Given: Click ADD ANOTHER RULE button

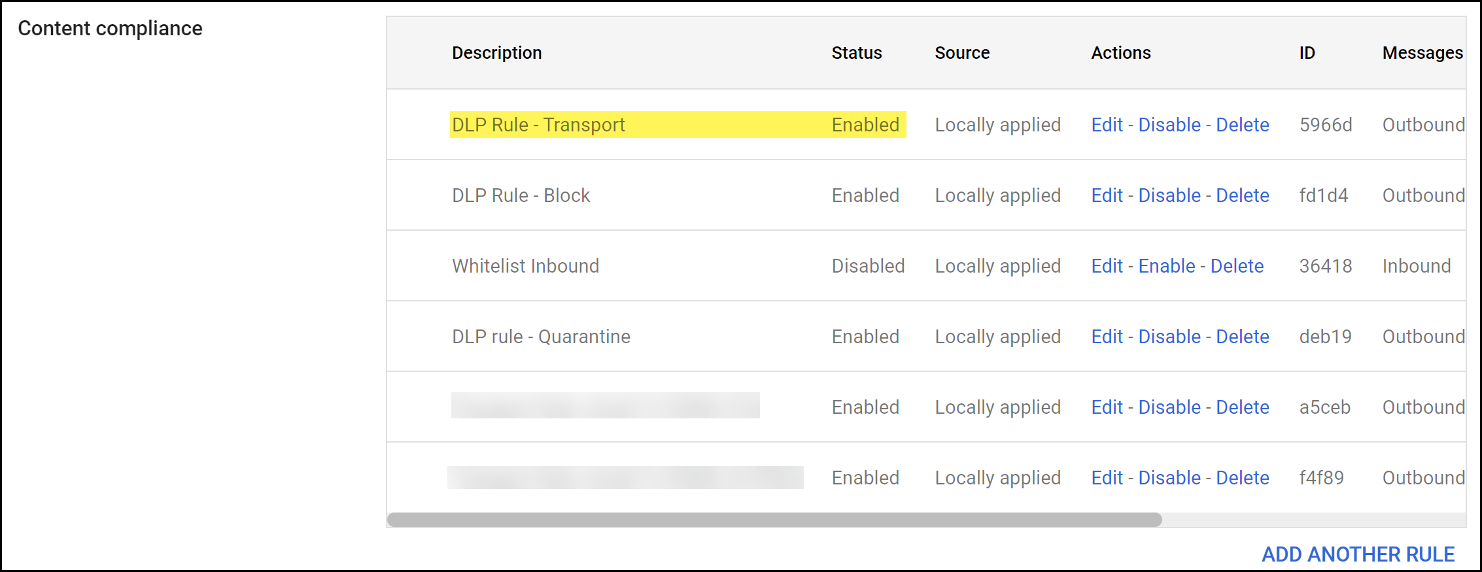Looking at the screenshot, I should tap(1358, 554).
